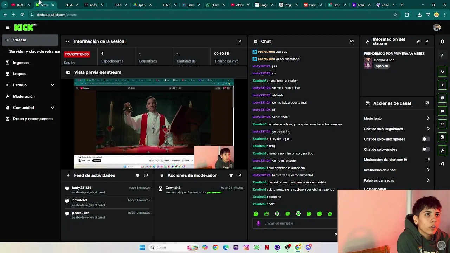Filter the Feed de actividades list

pos(137,175)
